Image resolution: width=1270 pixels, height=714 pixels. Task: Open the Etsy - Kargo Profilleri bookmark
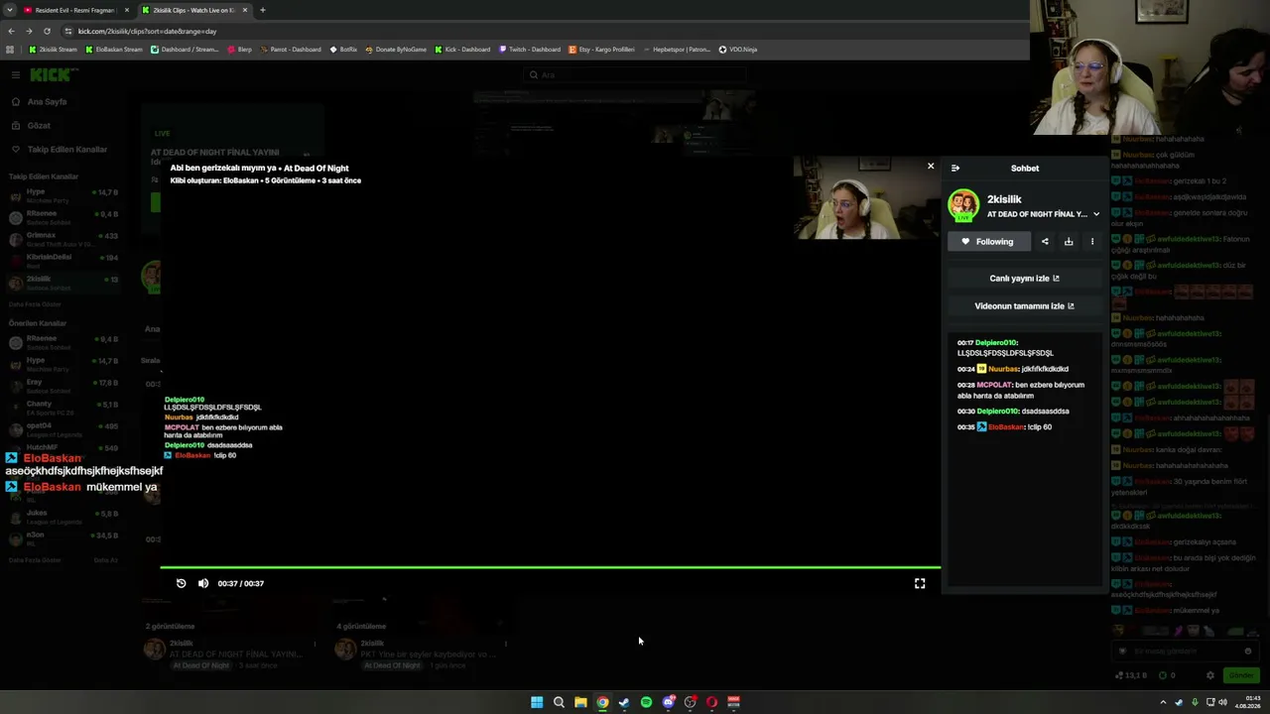pyautogui.click(x=602, y=50)
